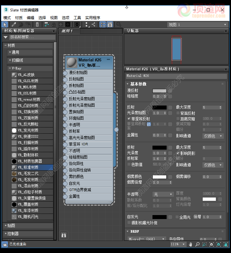Toggle the material/map browser panel icon
Image resolution: width=231 pixels, height=253 pixels.
pos(103,24)
